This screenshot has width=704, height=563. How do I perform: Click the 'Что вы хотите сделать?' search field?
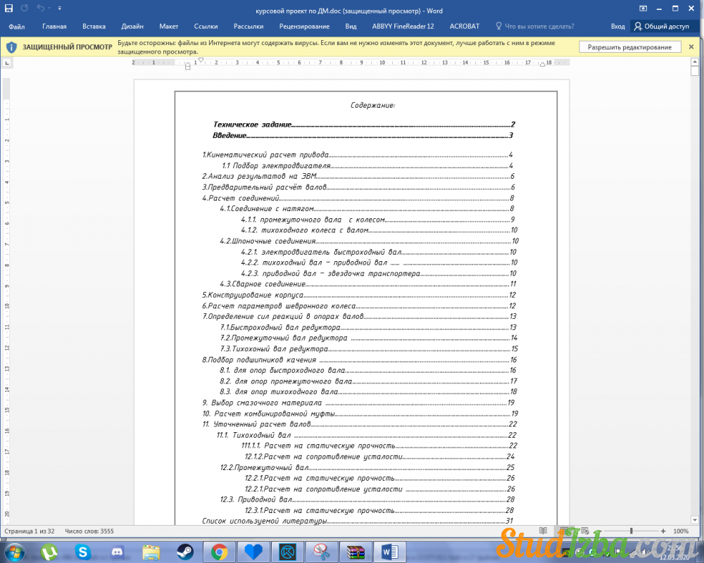(x=539, y=27)
